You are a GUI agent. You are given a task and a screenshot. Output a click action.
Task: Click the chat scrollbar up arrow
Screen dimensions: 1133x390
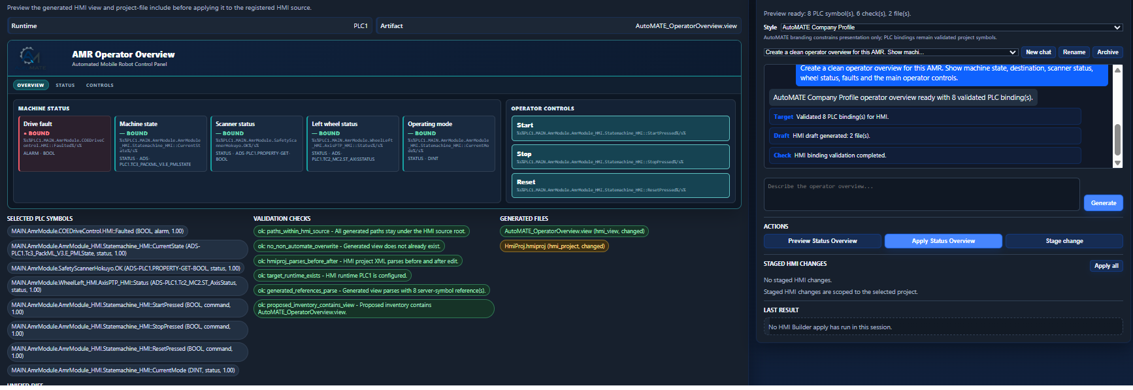pyautogui.click(x=1117, y=69)
